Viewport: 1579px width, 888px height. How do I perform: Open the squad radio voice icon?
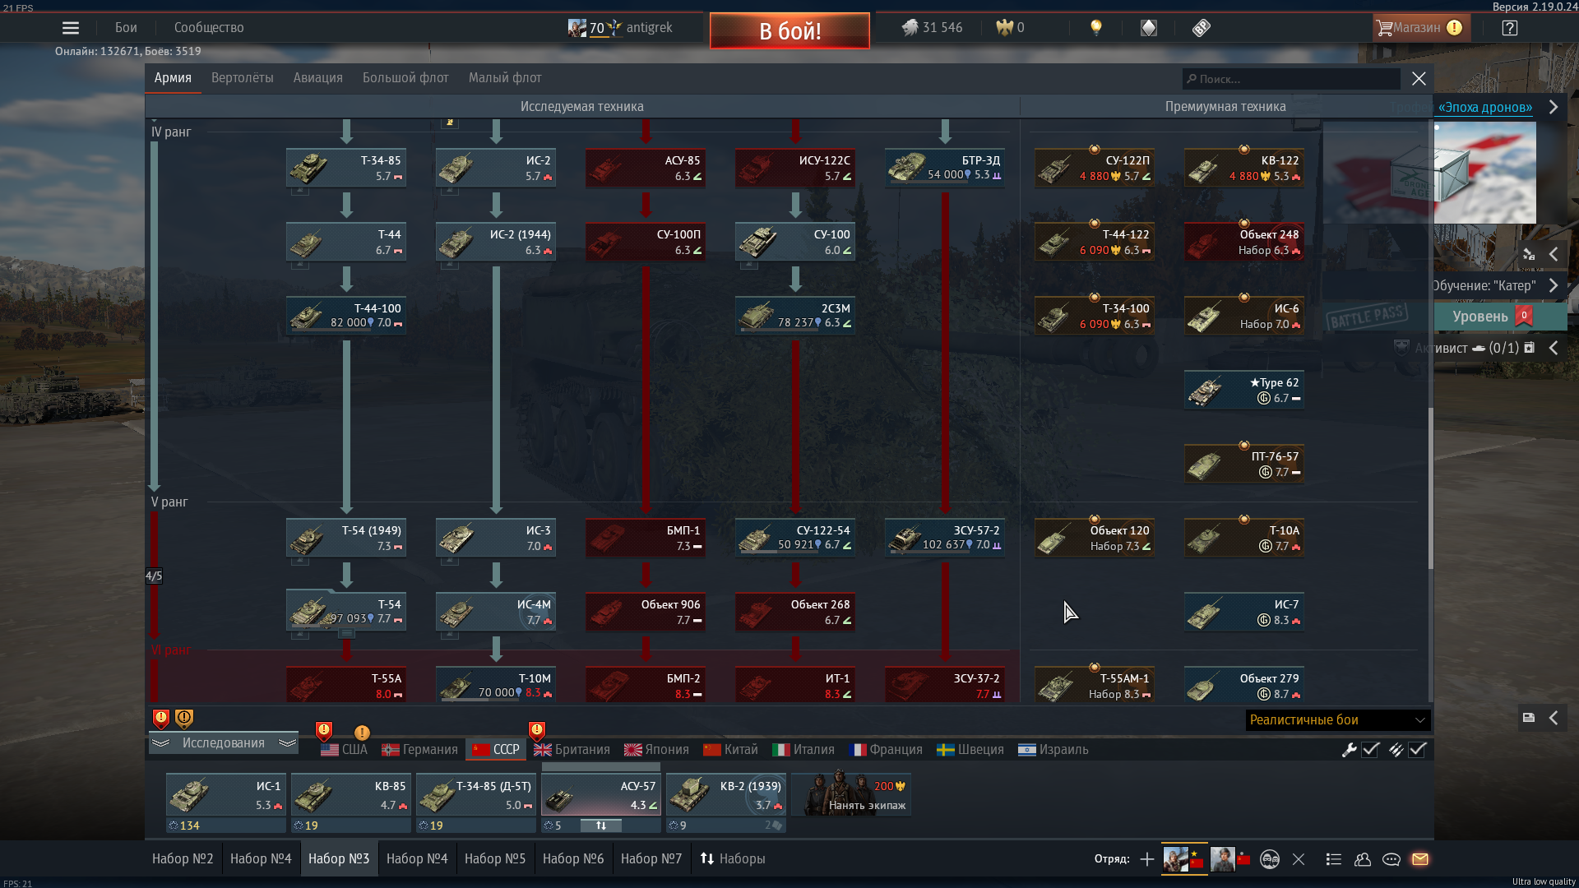1270,859
